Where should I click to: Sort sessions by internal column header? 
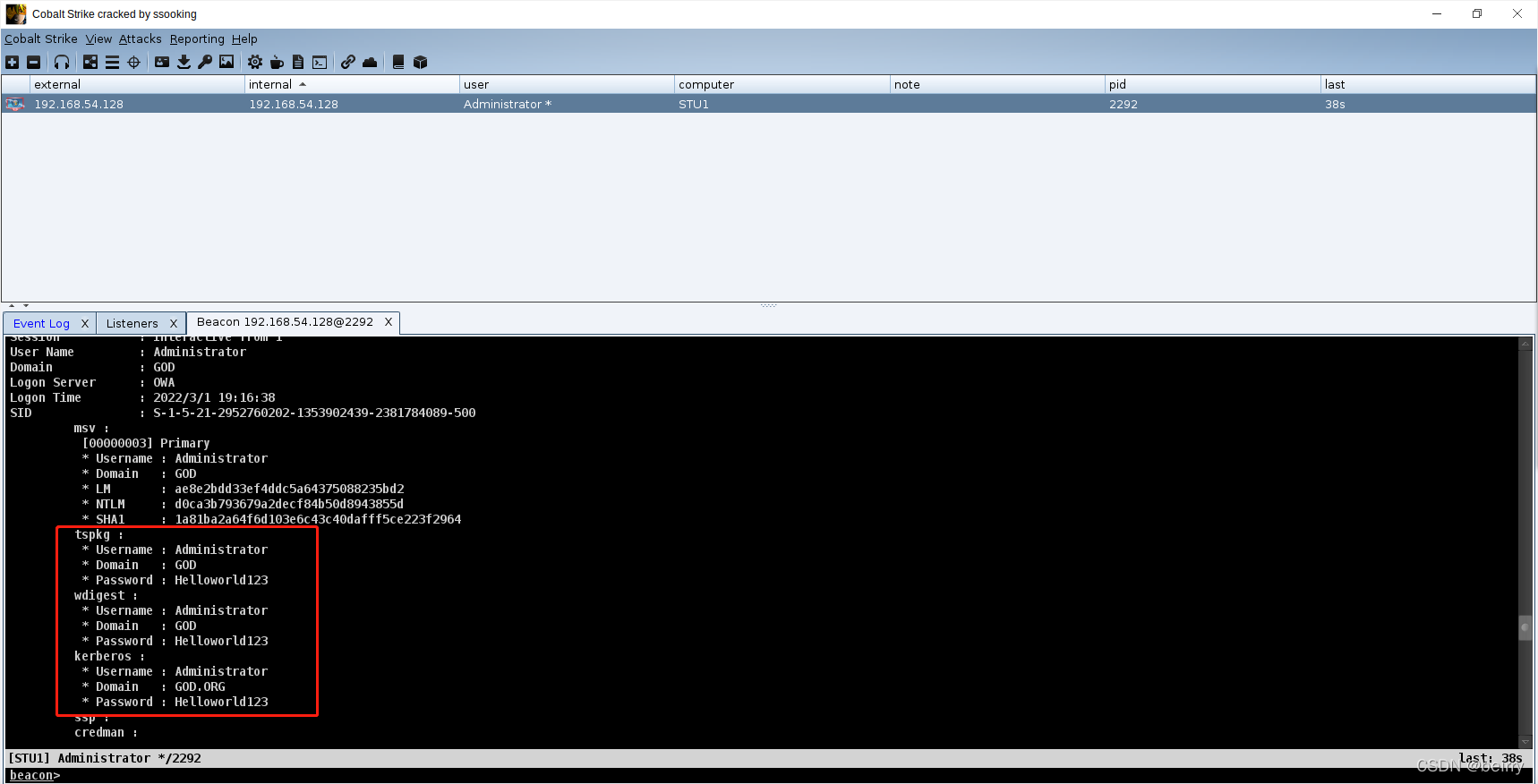pos(352,84)
